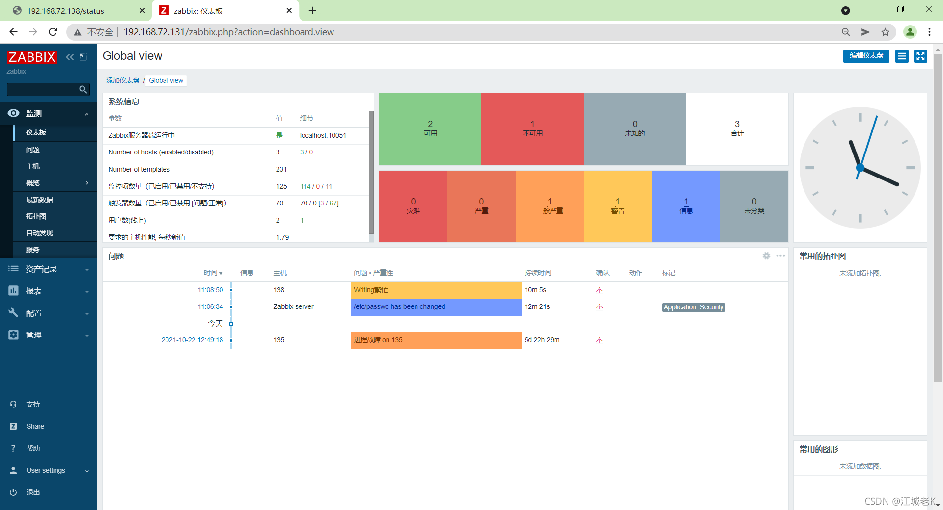
Task: Click the orange 一般严重 severity tile
Action: pyautogui.click(x=550, y=206)
